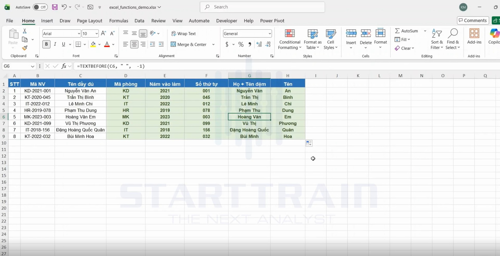The height and width of the screenshot is (256, 500).
Task: Apply Percent Style format
Action: pos(241,44)
